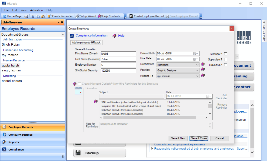Open the View menu
Viewport: 267px width, 161px height.
pyautogui.click(x=23, y=10)
